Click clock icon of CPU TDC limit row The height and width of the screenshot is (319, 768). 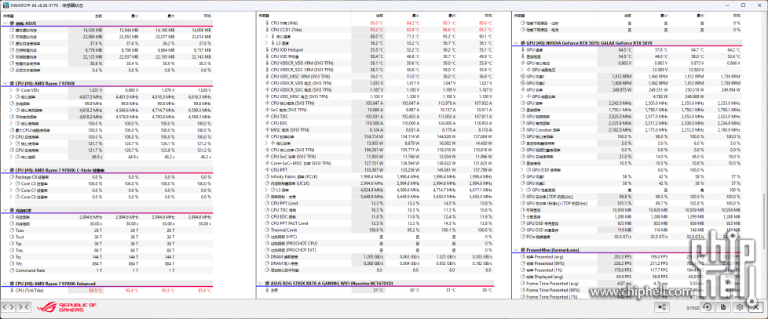tap(267, 209)
